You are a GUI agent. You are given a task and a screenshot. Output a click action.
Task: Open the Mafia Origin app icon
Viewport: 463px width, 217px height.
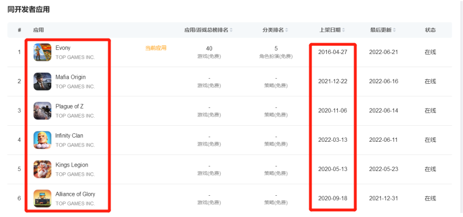point(43,82)
